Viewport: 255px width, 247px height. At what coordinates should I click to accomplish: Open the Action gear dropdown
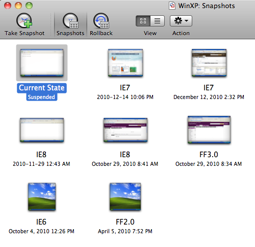(181, 21)
